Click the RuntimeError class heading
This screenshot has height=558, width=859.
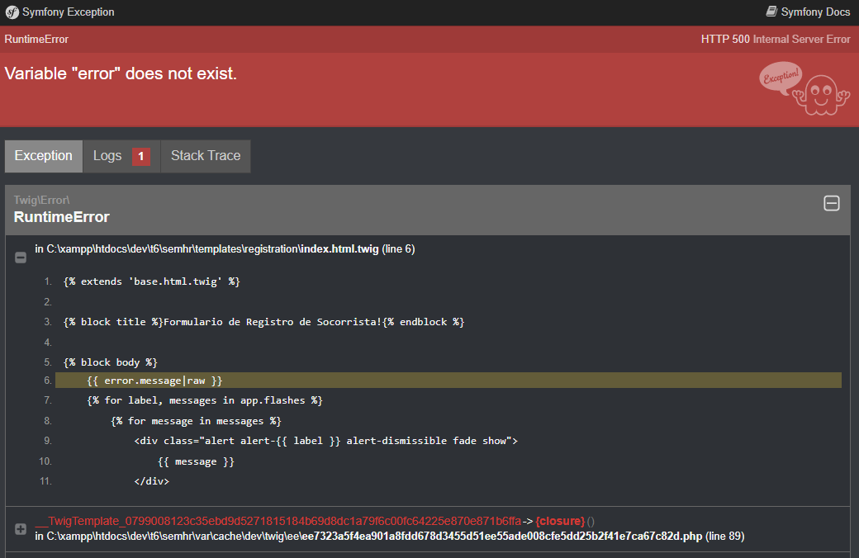[x=61, y=217]
